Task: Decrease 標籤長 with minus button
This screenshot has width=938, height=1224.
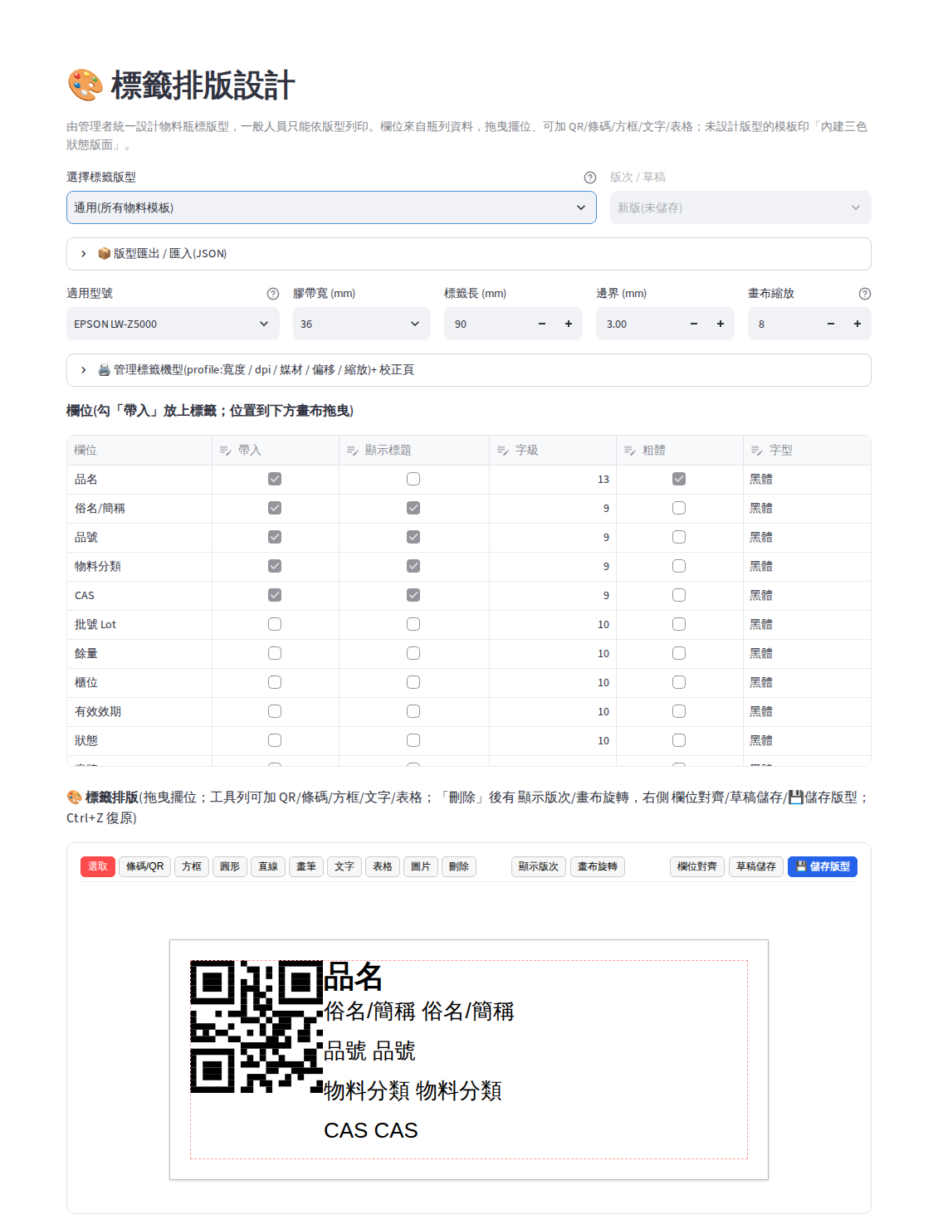Action: 542,324
